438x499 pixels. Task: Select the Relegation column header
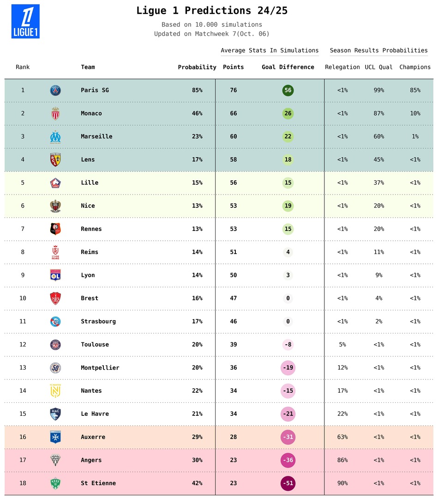(x=342, y=67)
